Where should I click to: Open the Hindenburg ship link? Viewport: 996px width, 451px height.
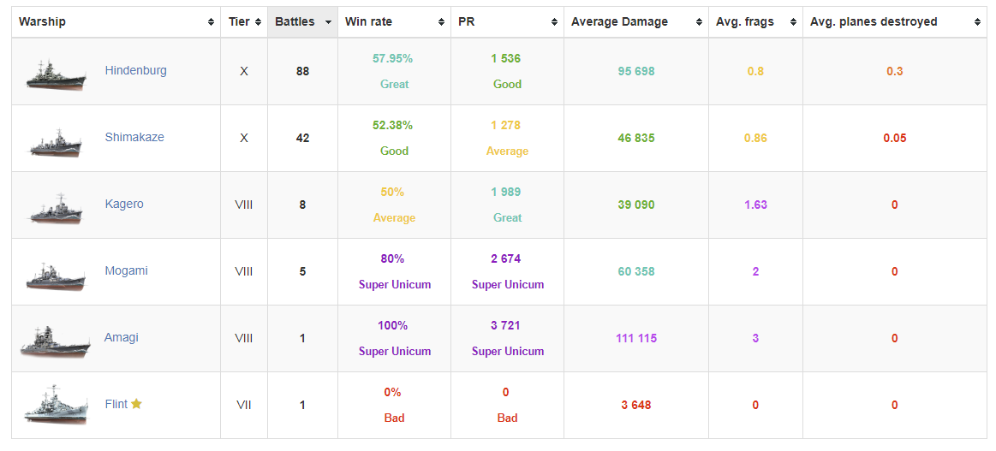coord(135,70)
